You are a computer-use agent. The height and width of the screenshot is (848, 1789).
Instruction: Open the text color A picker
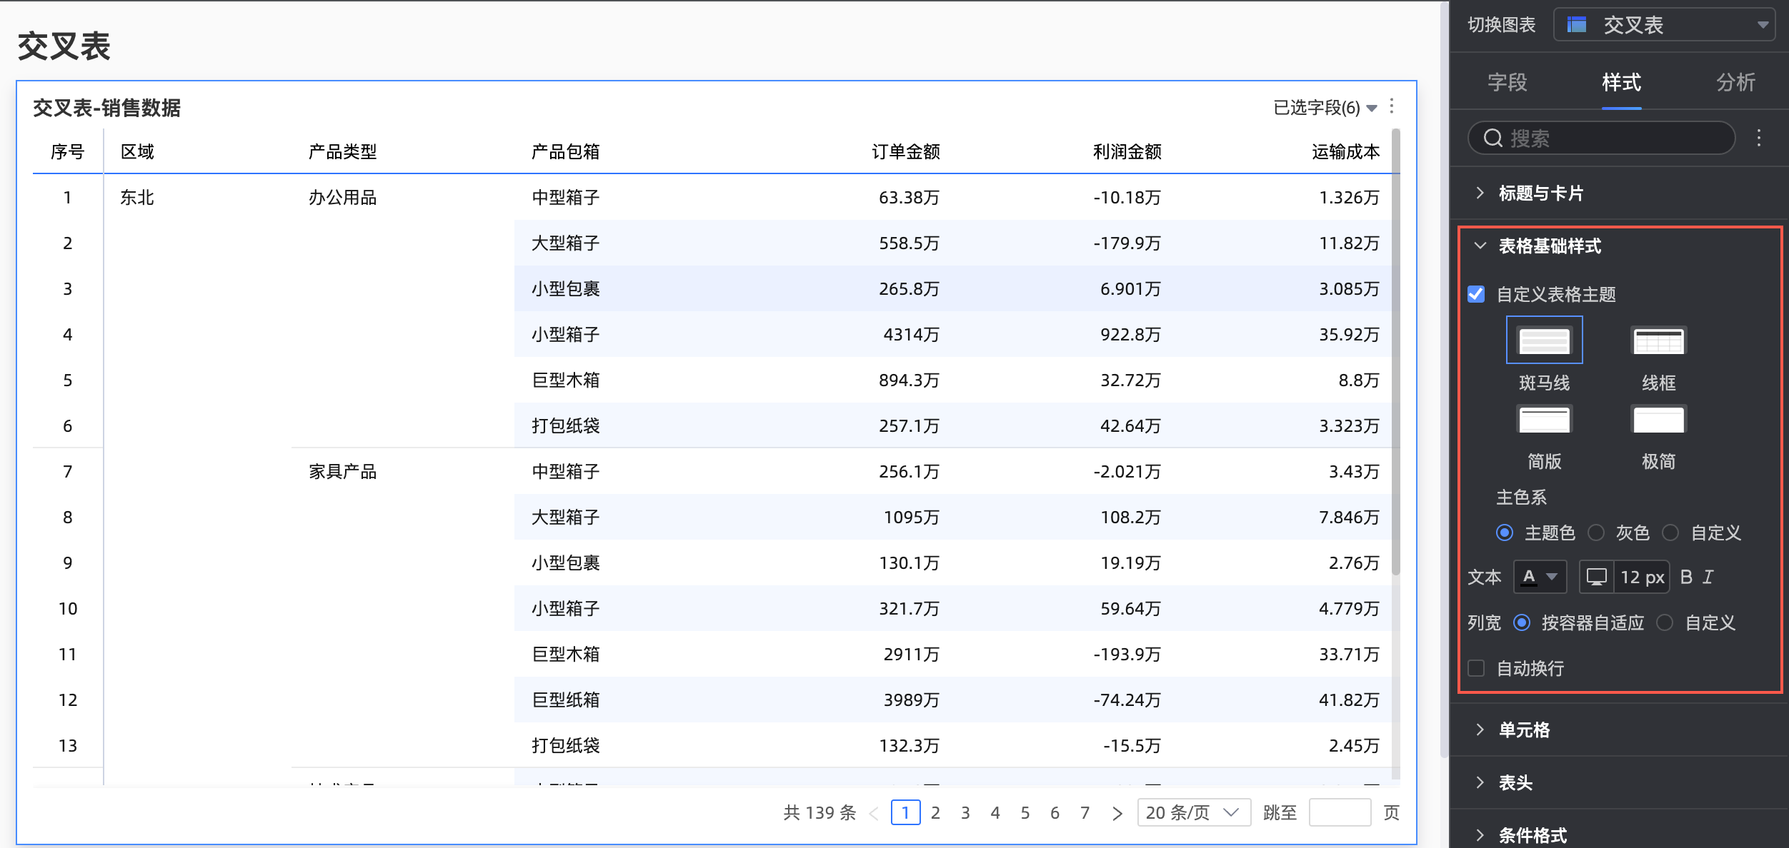click(x=1540, y=577)
